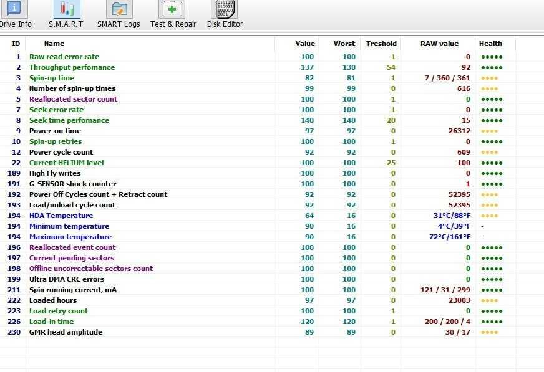Select the Throughput perfomance attribute
544x372 pixels.
tap(72, 67)
